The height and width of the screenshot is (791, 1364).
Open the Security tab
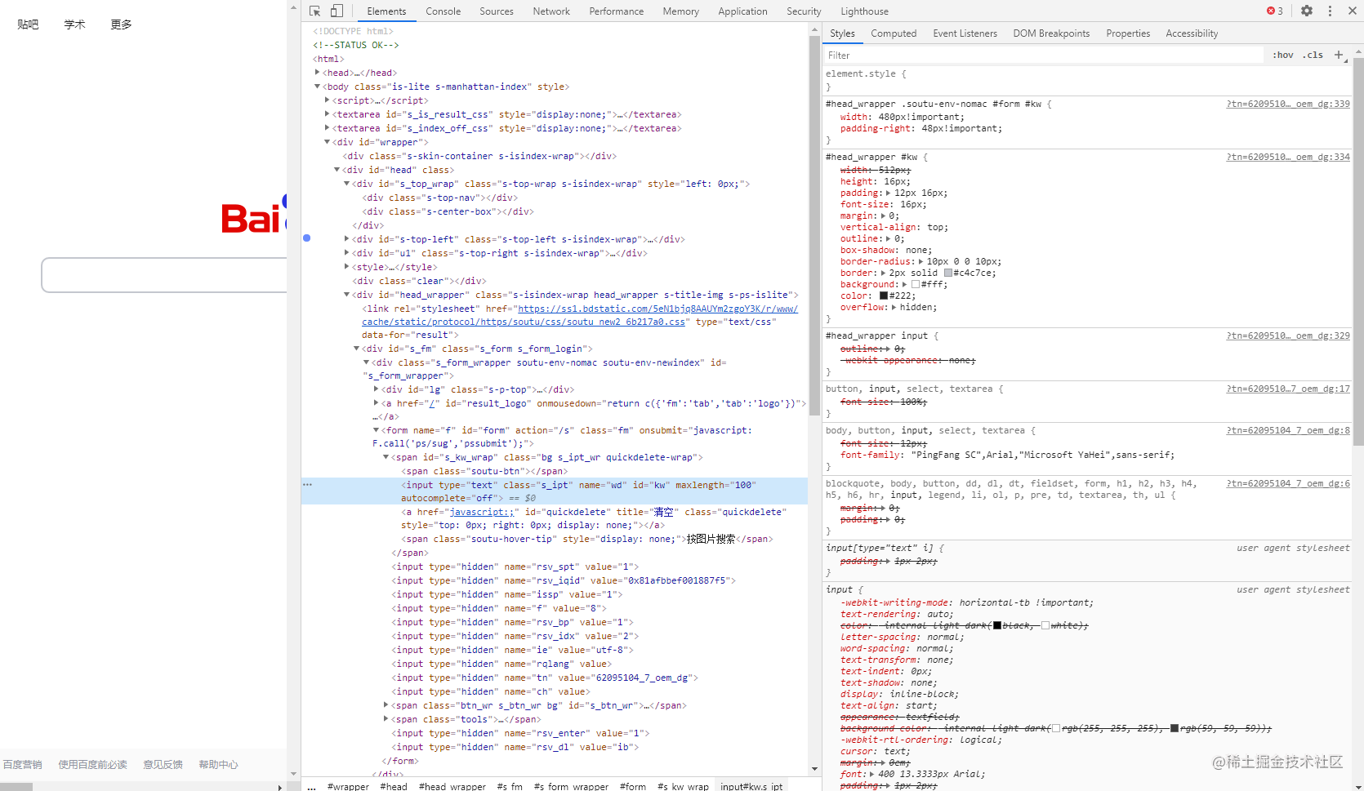coord(804,11)
